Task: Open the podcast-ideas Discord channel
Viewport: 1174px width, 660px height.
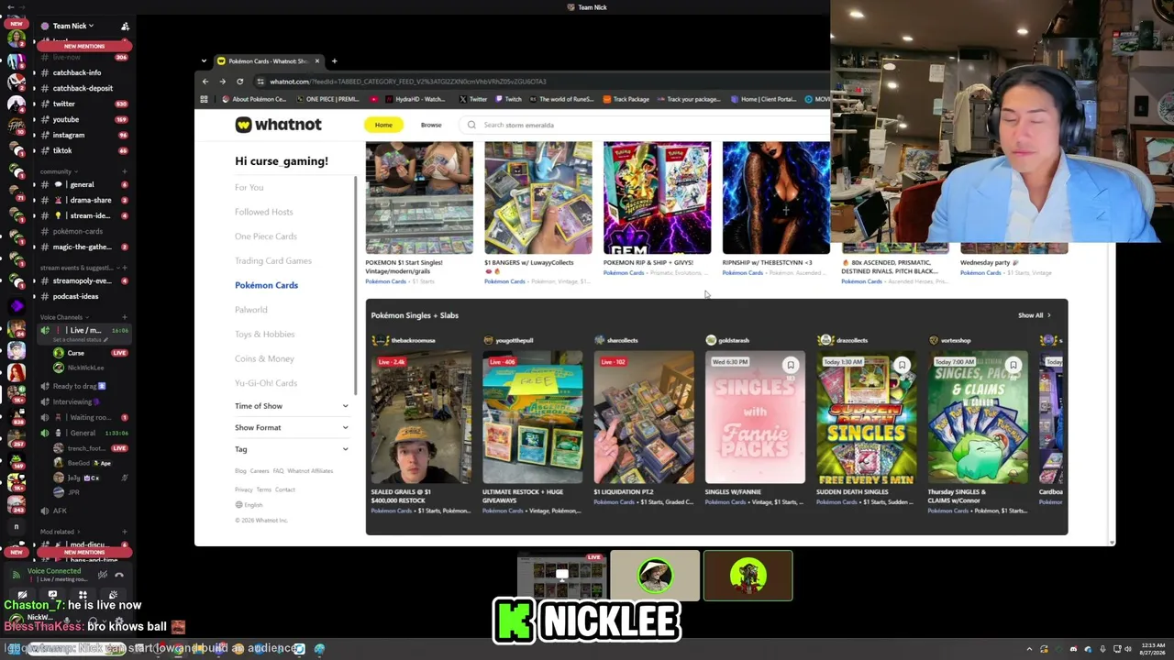Action: pos(75,296)
